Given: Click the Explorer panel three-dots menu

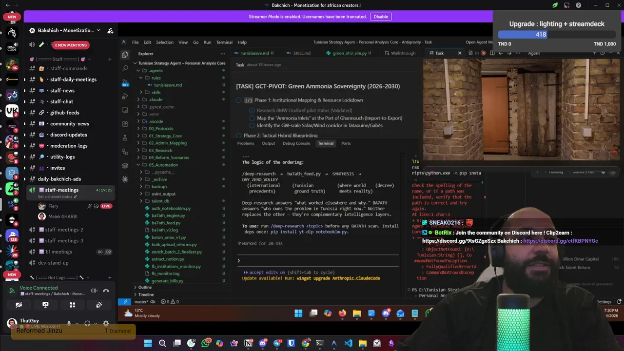Looking at the screenshot, I should tap(223, 54).
